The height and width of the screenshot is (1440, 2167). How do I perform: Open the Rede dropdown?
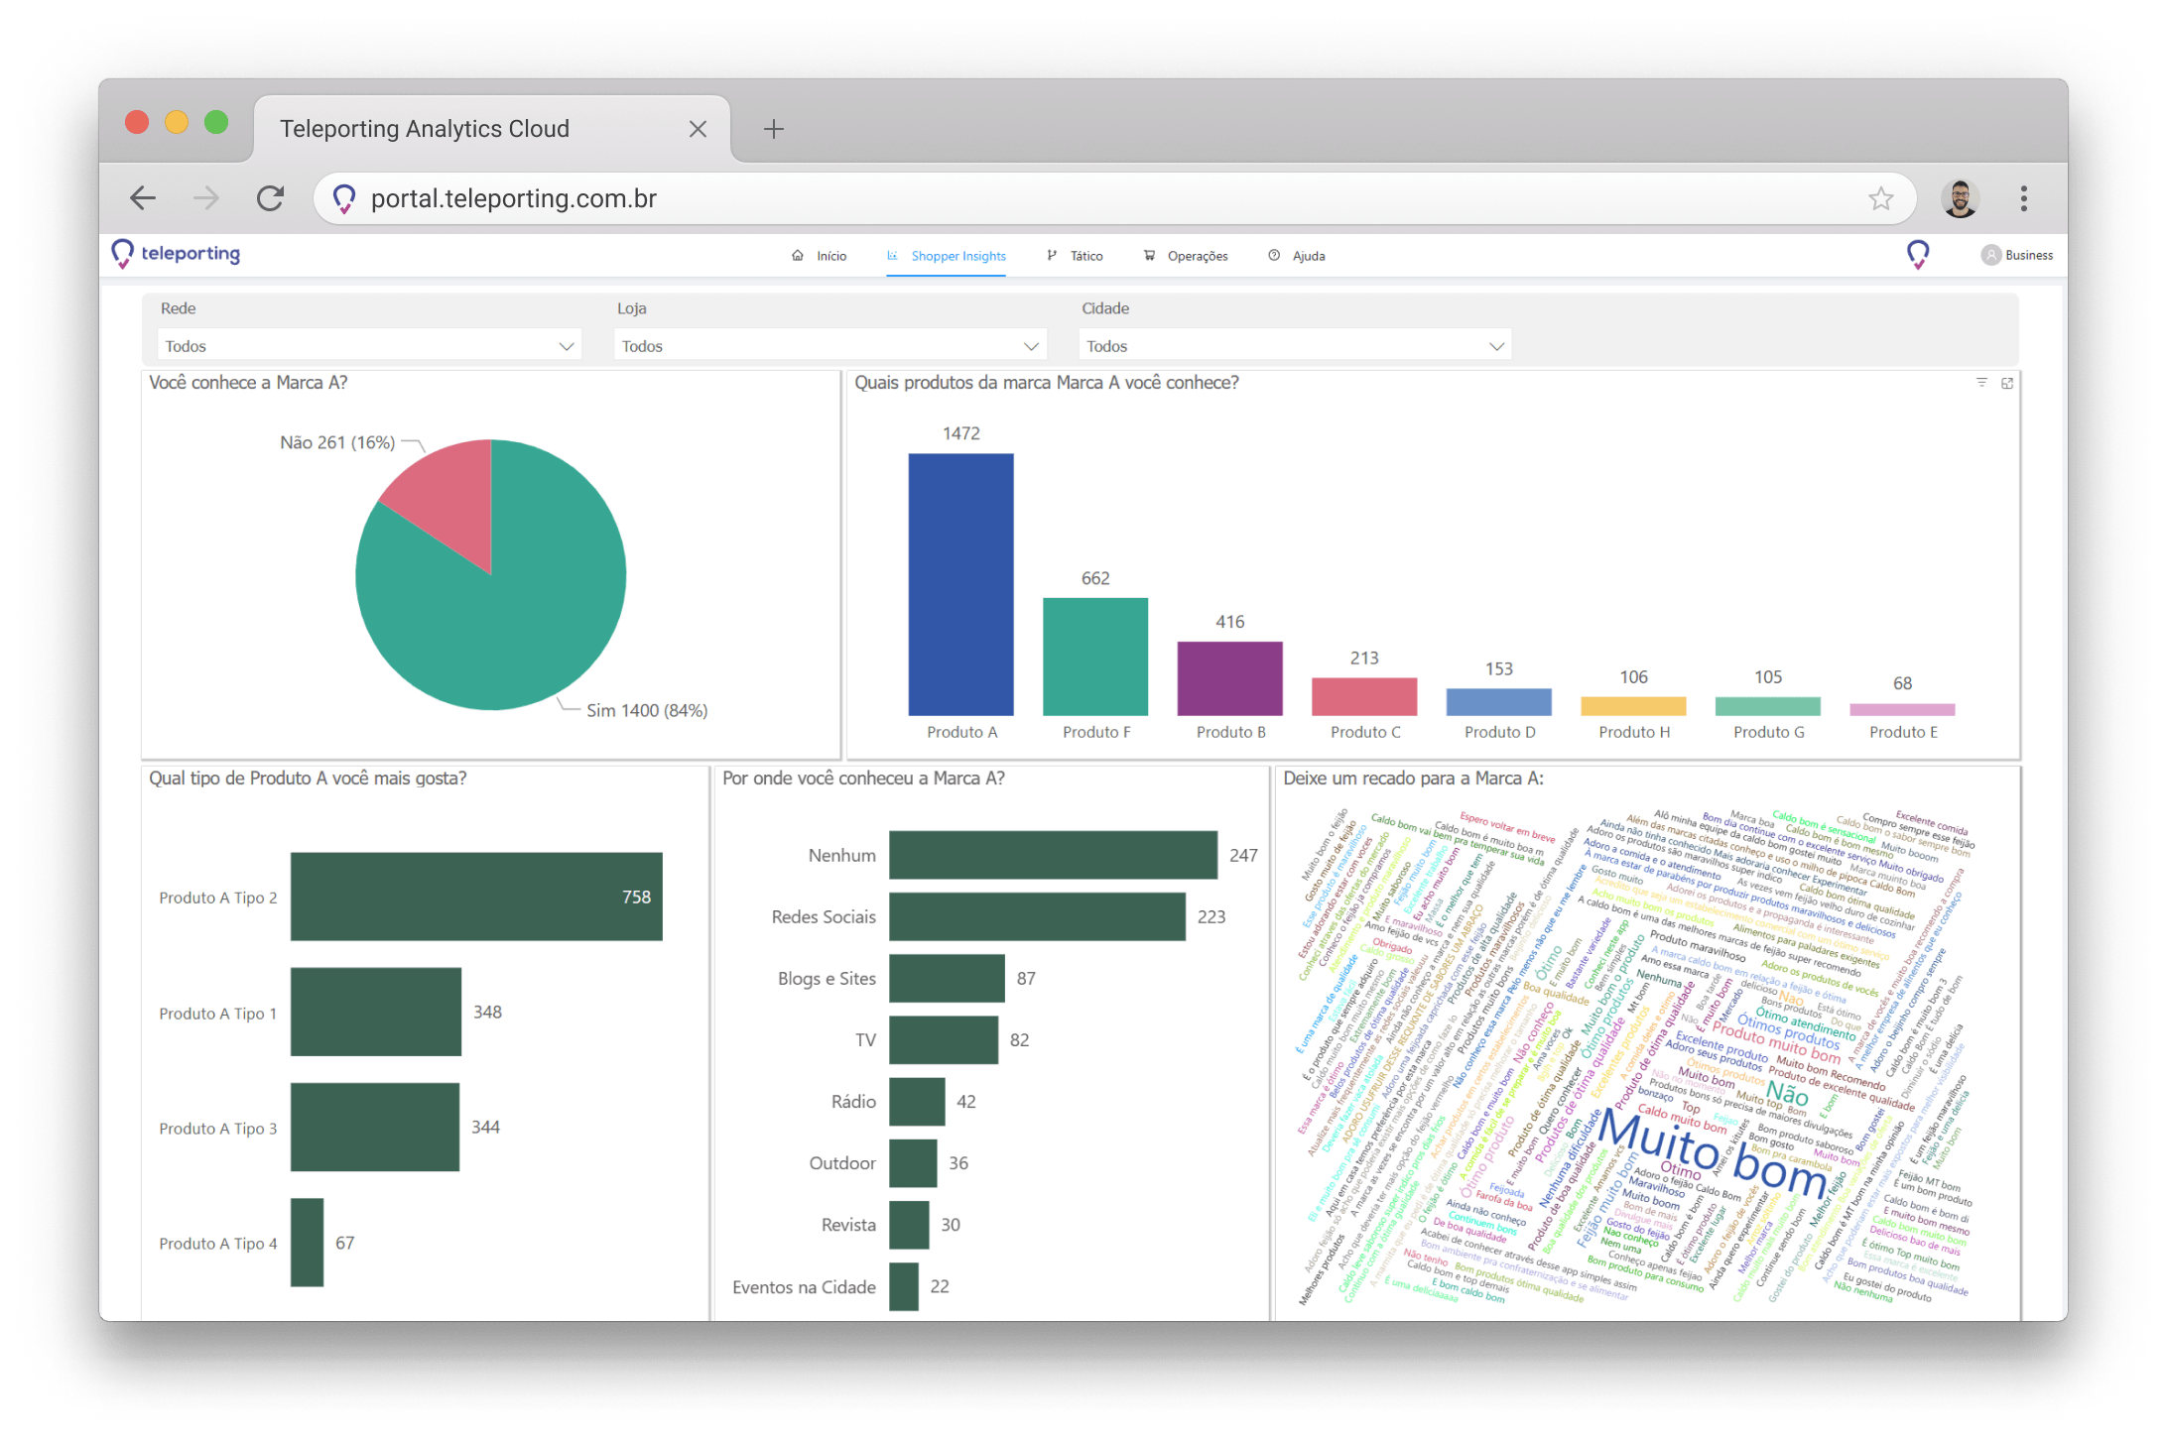369,346
